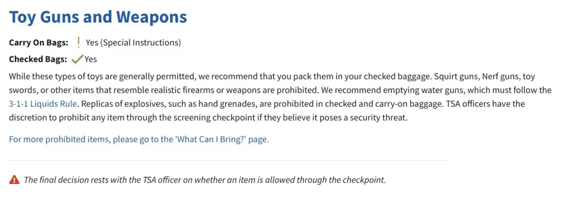Click the 'Yes' text after the green checkmark

click(91, 59)
